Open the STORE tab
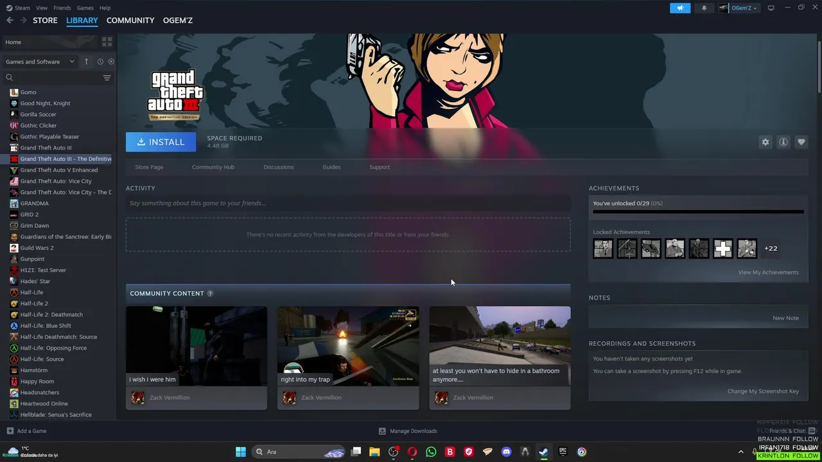This screenshot has width=822, height=462. click(x=45, y=21)
